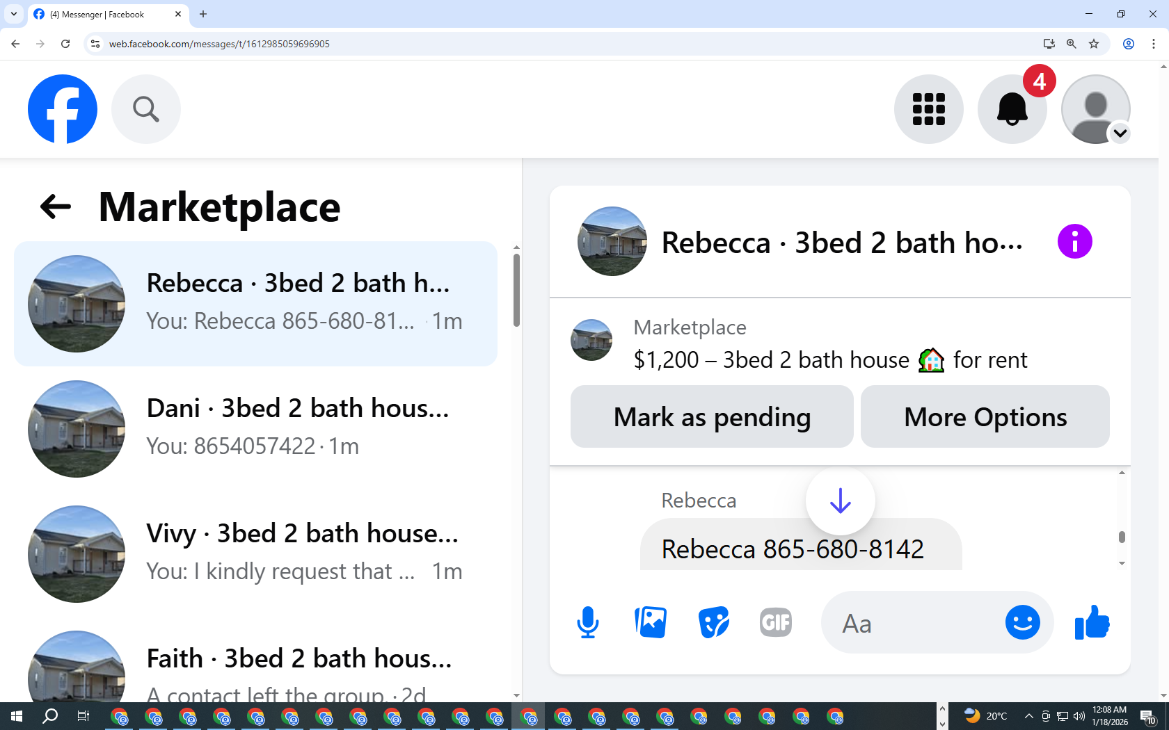View site information icon in address bar

click(95, 44)
